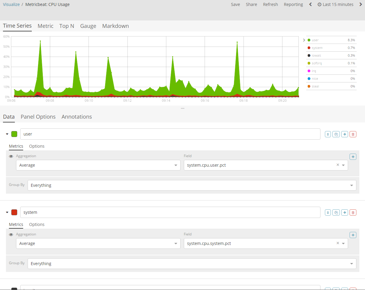Save the CPU Usage visualization
Viewport: 365px width, 290px height.
tap(235, 4)
